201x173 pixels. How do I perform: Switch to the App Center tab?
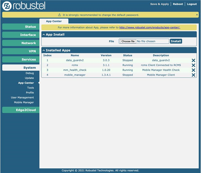coord(54,21)
